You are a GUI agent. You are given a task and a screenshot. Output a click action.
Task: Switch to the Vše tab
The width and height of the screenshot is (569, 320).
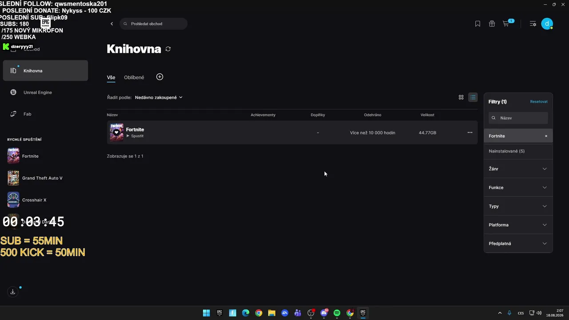111,77
